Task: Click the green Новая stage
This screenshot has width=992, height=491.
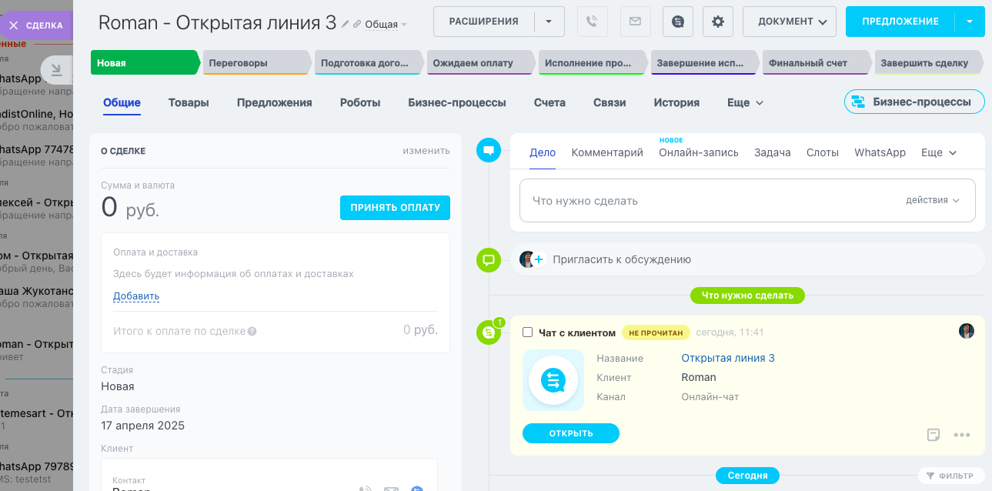Action: [x=145, y=63]
